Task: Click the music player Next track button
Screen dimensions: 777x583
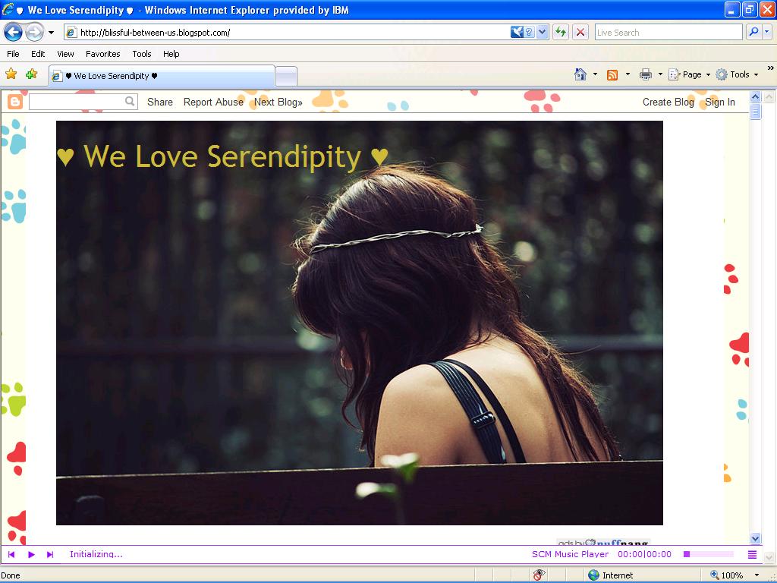Action: (x=50, y=554)
